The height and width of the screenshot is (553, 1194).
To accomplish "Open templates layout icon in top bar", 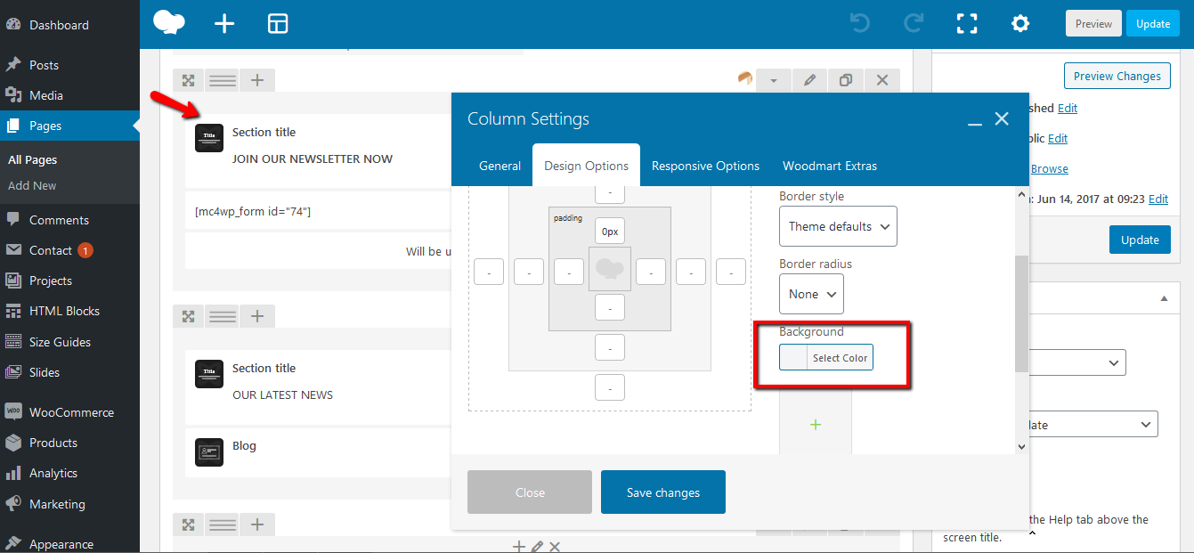I will click(x=278, y=24).
